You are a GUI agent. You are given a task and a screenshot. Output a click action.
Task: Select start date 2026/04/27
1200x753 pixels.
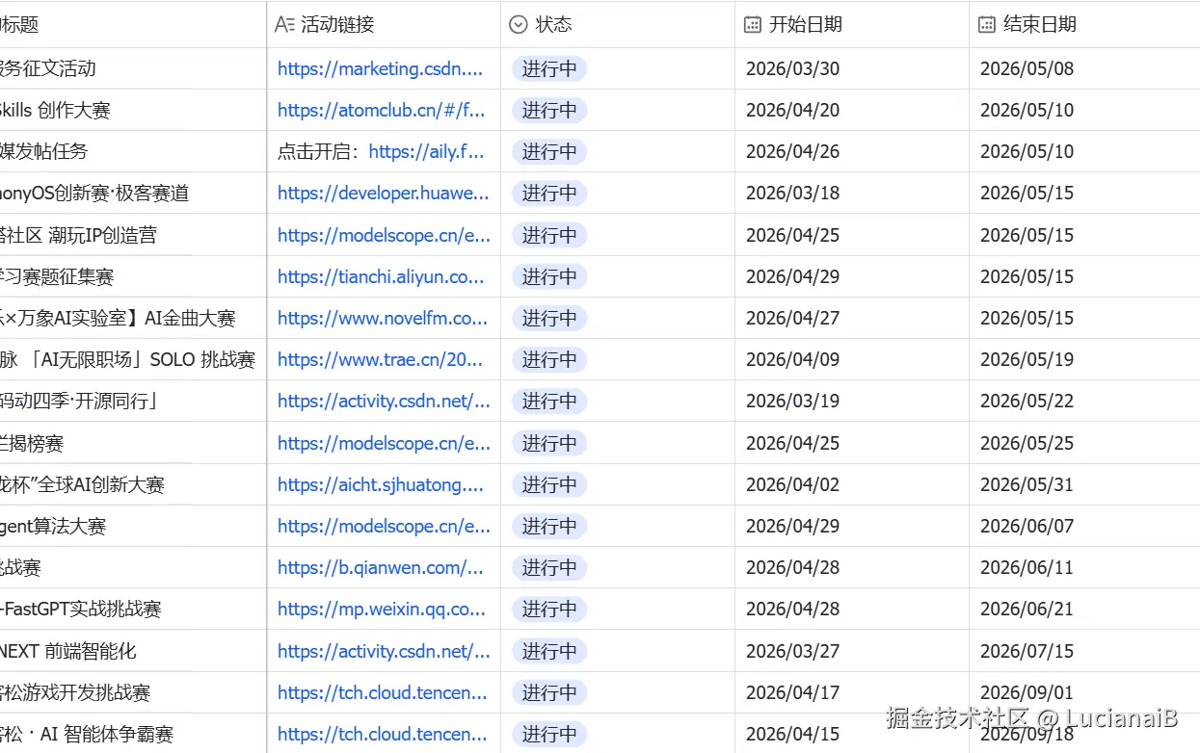(792, 318)
